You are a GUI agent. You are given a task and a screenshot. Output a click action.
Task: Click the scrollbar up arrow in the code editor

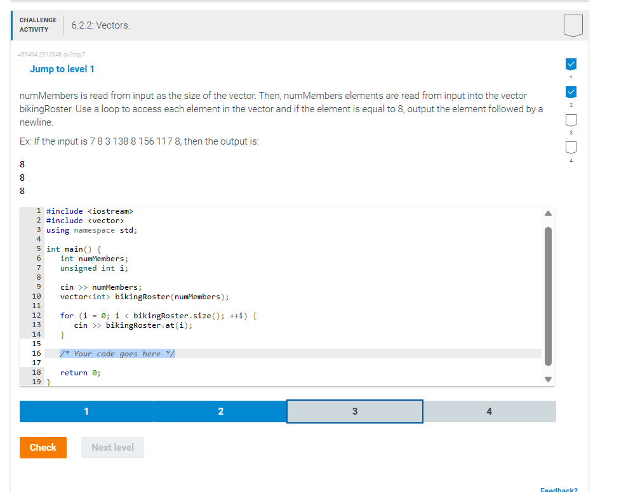[547, 214]
